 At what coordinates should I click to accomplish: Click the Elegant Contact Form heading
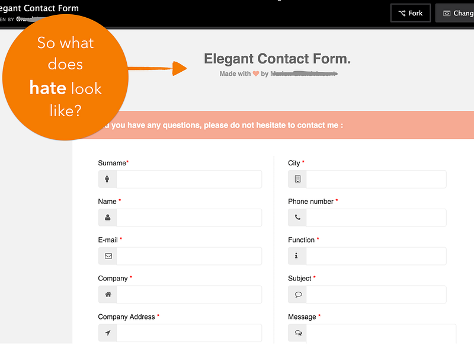[277, 59]
